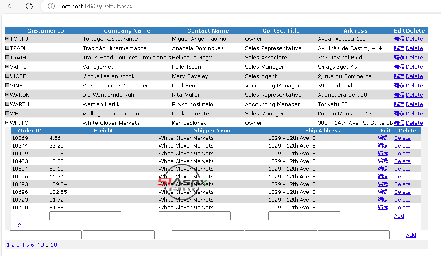Delete order 10269
Image resolution: width=441 pixels, height=256 pixels.
pyautogui.click(x=402, y=138)
